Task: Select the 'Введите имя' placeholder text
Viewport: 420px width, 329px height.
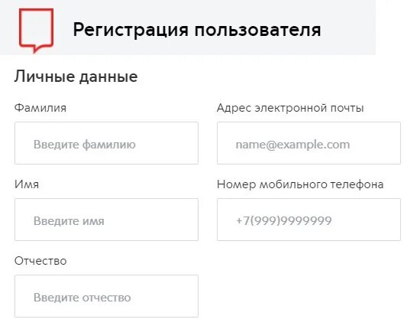Action: pos(69,221)
